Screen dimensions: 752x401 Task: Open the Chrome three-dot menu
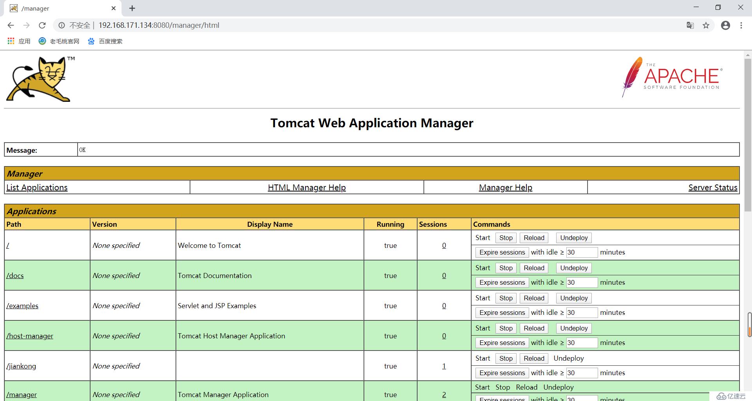pos(741,25)
